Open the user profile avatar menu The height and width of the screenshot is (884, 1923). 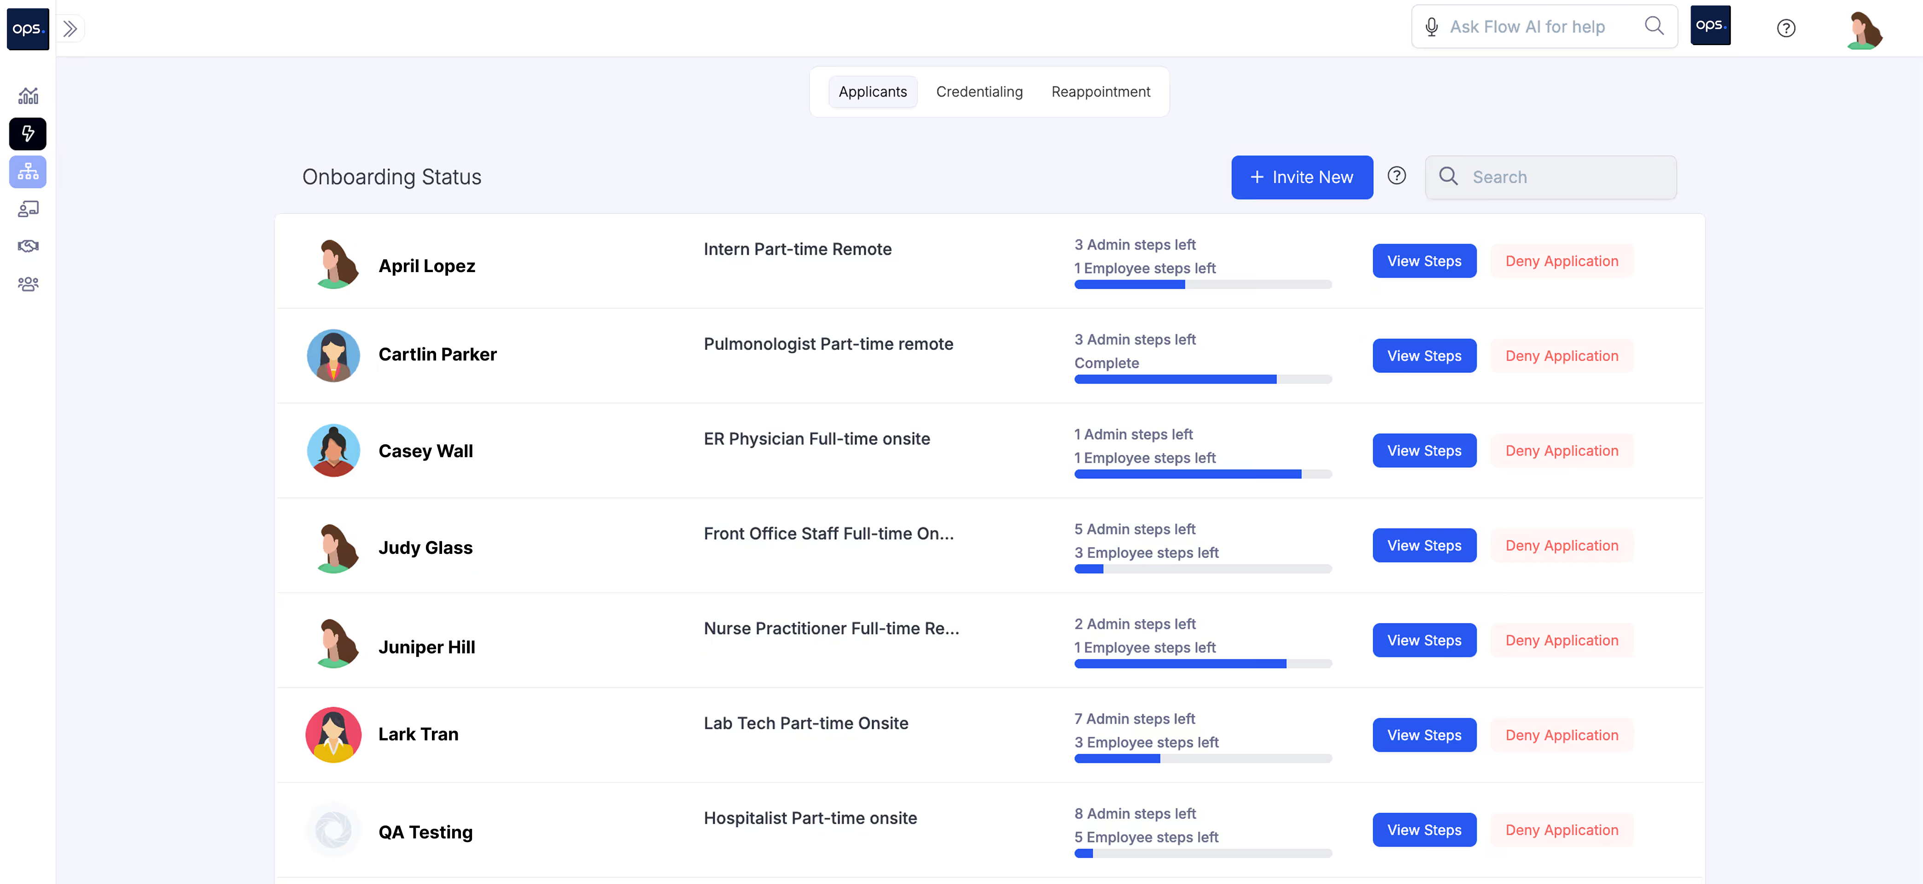1864,30
